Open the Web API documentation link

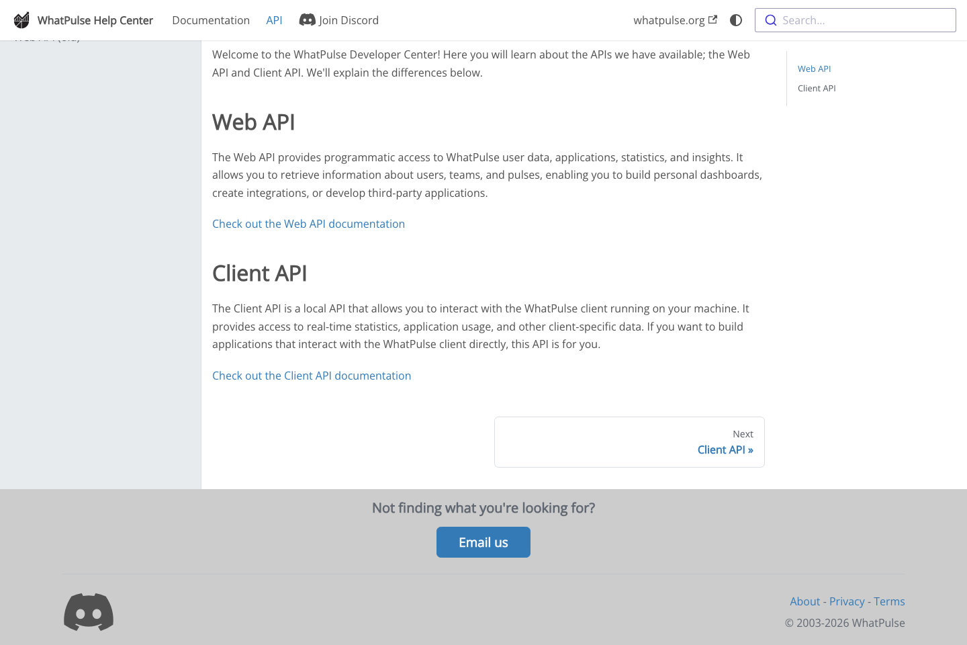point(308,224)
